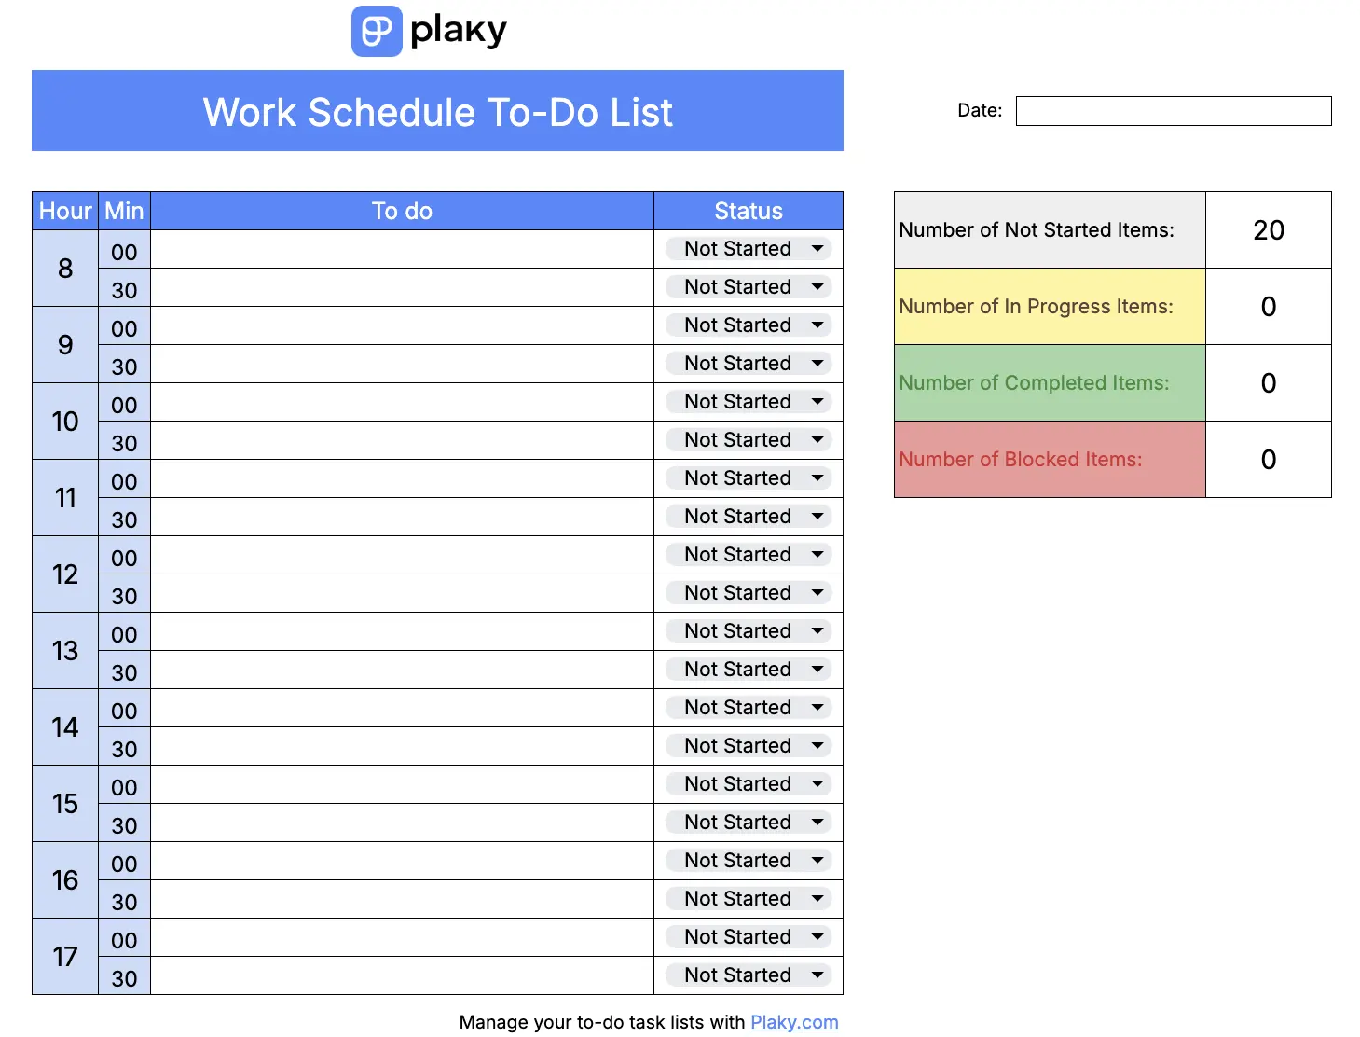Click the Number of Not Started Items count

[1269, 229]
